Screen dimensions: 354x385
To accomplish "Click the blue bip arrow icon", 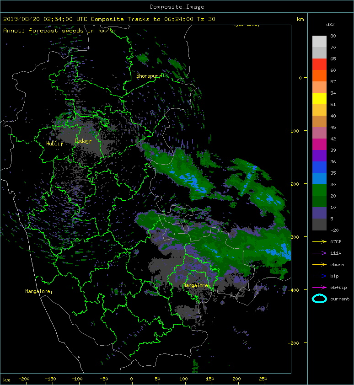I will point(319,276).
